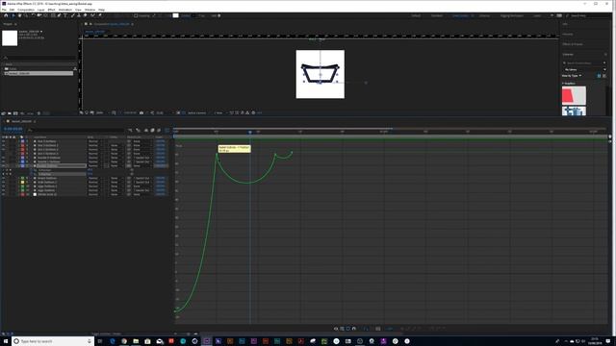This screenshot has width=616, height=346.
Task: Select the Standard workspace button
Action: pyautogui.click(x=437, y=15)
